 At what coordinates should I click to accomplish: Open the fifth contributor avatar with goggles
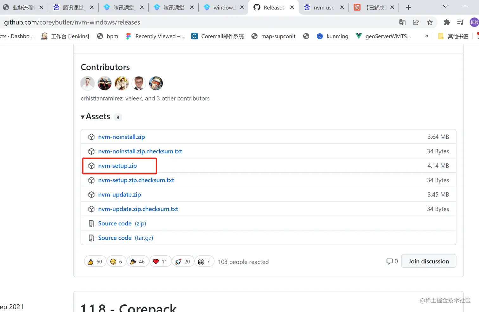tap(156, 83)
